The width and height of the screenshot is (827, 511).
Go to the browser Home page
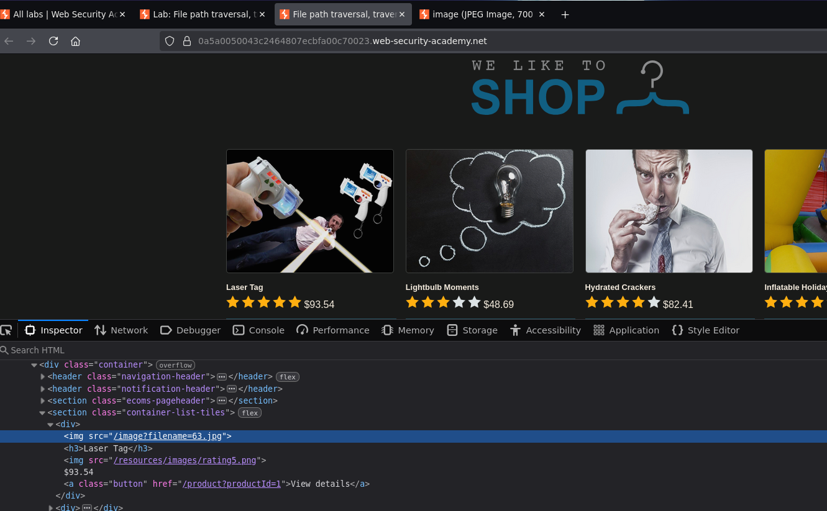pyautogui.click(x=75, y=41)
